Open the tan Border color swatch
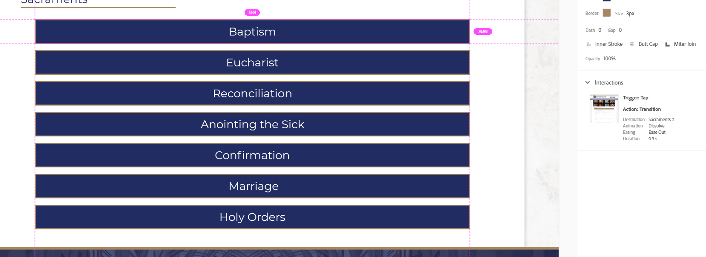 (x=607, y=13)
